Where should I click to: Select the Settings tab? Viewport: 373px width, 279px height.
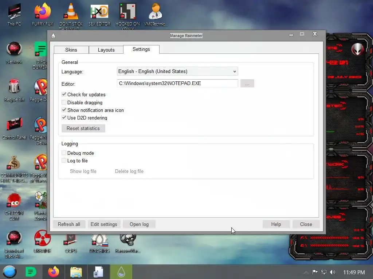tap(141, 49)
